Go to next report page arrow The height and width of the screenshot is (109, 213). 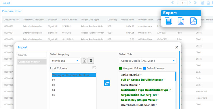190,3
